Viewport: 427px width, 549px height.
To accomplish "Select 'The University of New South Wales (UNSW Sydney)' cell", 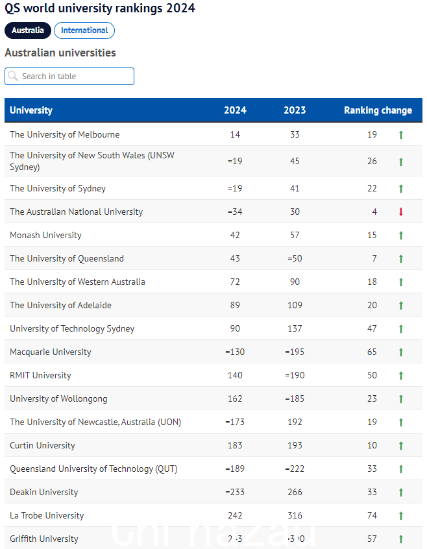I will (92, 161).
